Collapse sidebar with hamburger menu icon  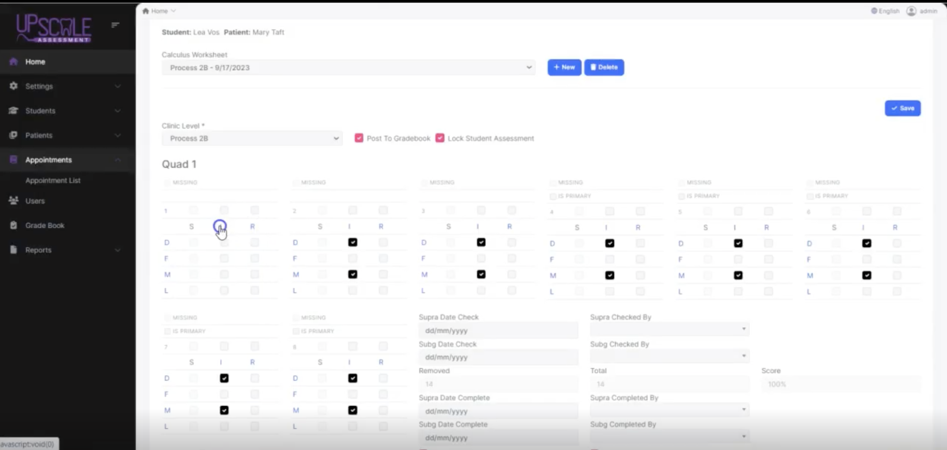tap(115, 25)
